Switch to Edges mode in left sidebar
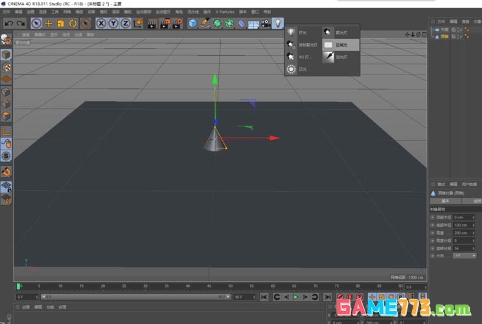Screen dimensions: 482x324 click(x=6, y=104)
